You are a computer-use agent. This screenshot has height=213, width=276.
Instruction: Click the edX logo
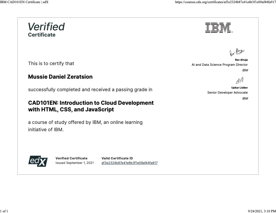pyautogui.click(x=37, y=160)
